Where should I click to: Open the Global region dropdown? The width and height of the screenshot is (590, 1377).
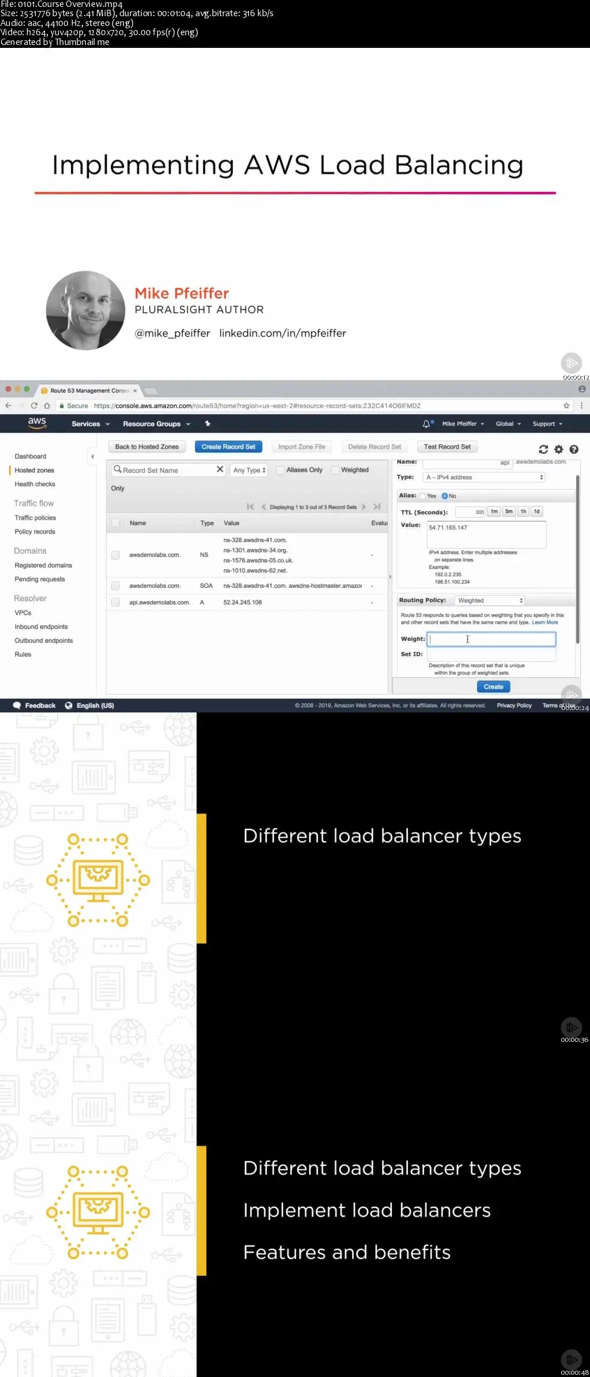tap(508, 423)
